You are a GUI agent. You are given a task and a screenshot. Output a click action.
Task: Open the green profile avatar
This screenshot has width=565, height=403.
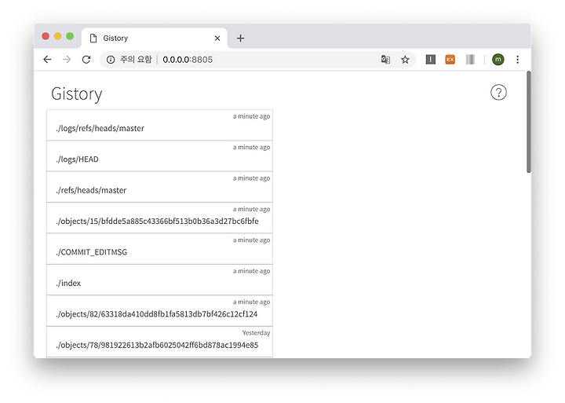pyautogui.click(x=498, y=60)
